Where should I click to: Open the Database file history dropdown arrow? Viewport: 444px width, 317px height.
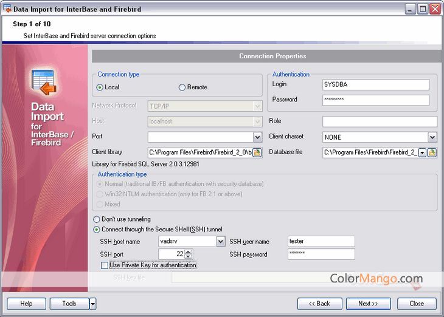point(422,152)
